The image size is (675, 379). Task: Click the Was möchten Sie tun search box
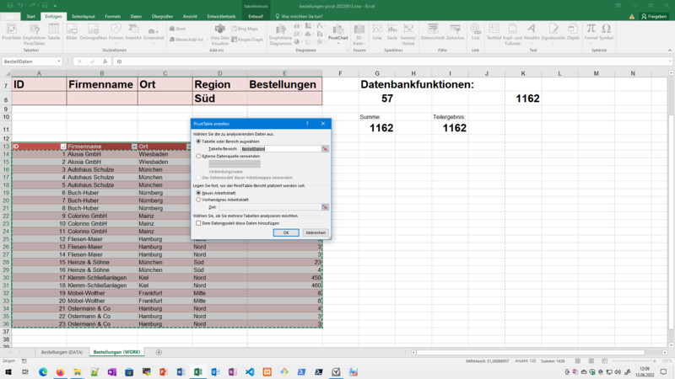pyautogui.click(x=300, y=16)
